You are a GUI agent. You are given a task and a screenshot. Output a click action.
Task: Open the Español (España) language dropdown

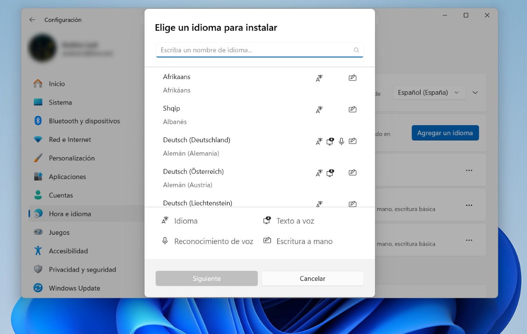(429, 93)
